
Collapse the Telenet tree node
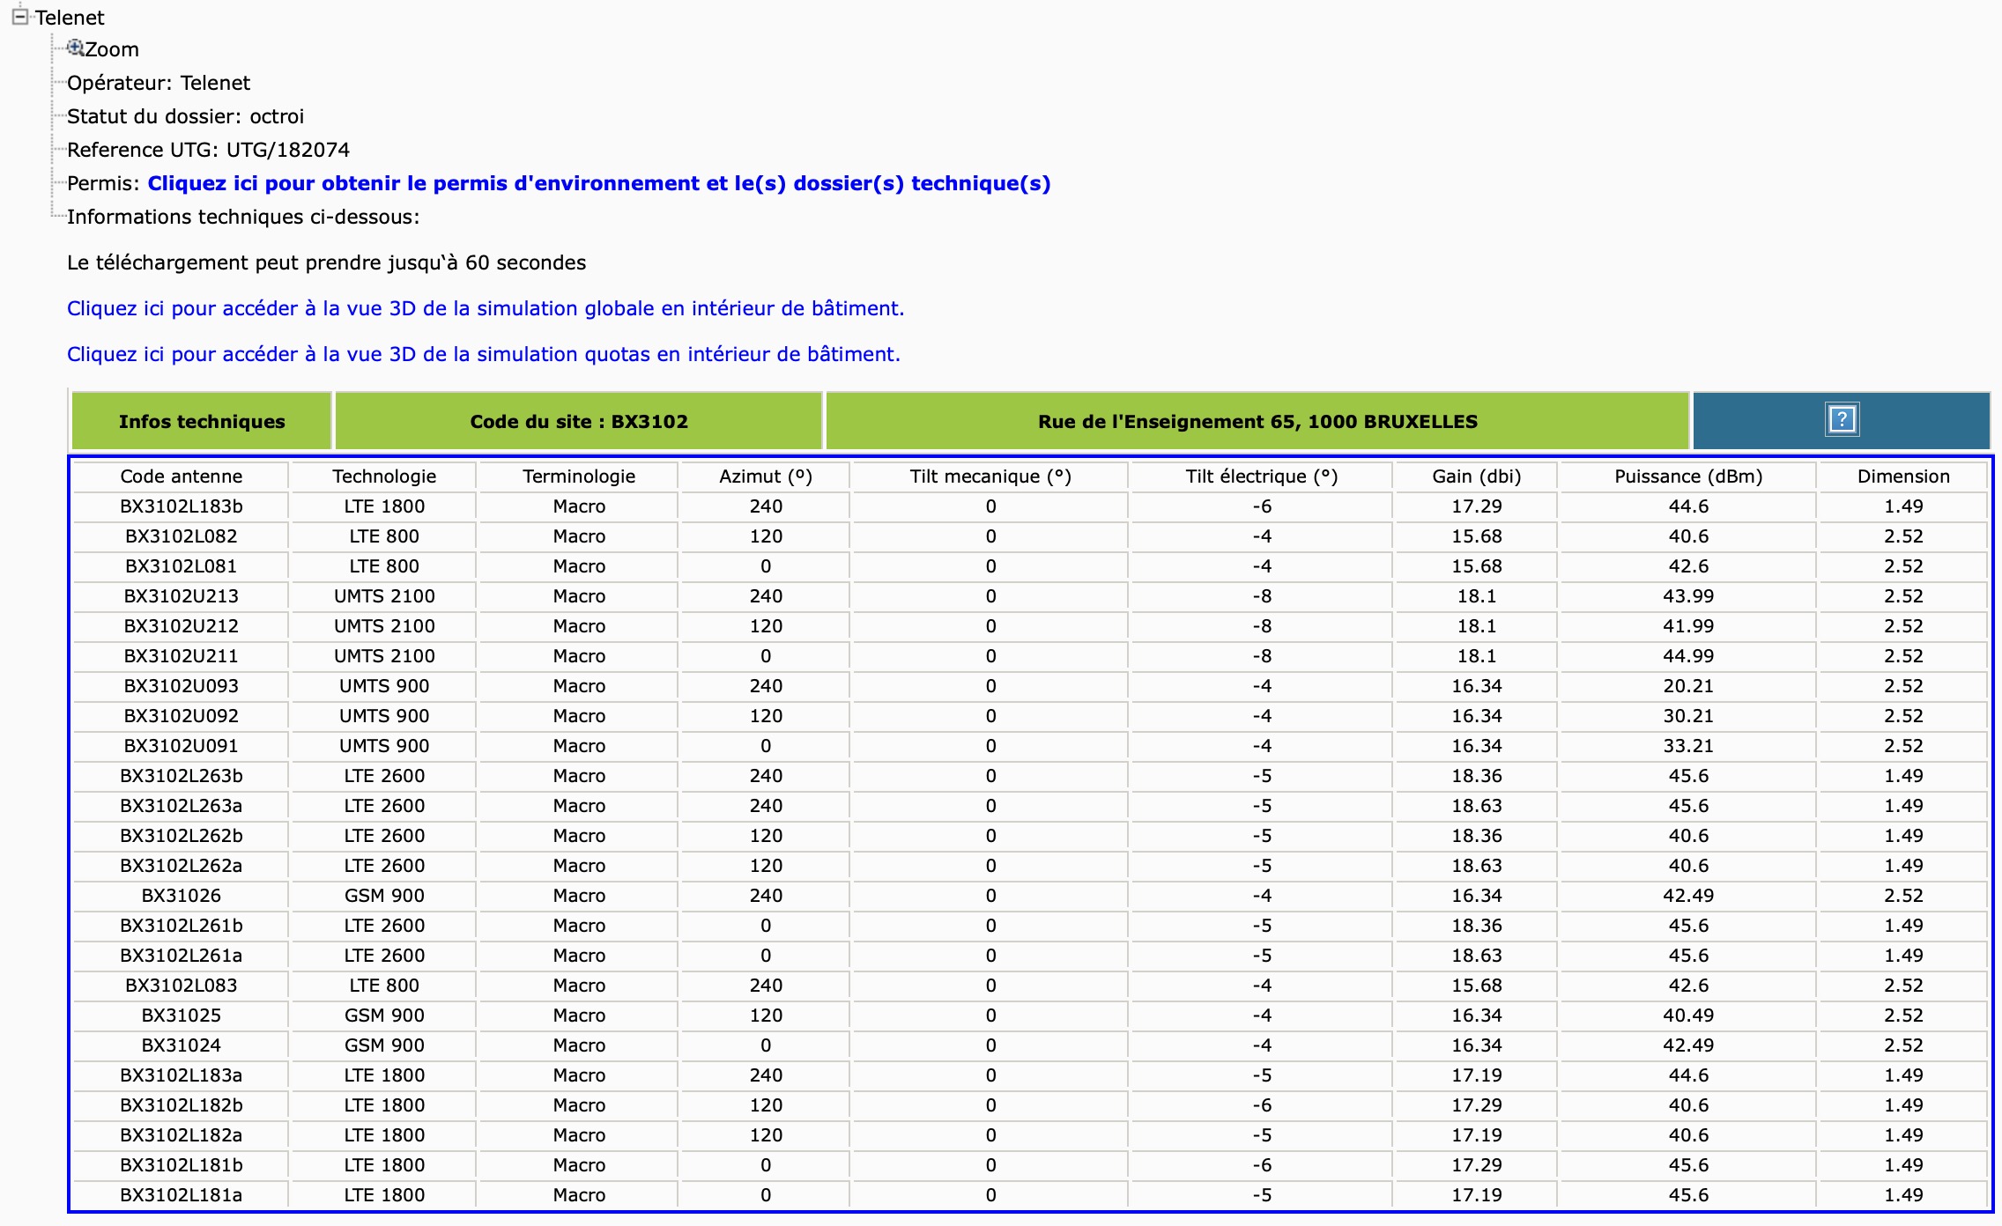point(19,17)
